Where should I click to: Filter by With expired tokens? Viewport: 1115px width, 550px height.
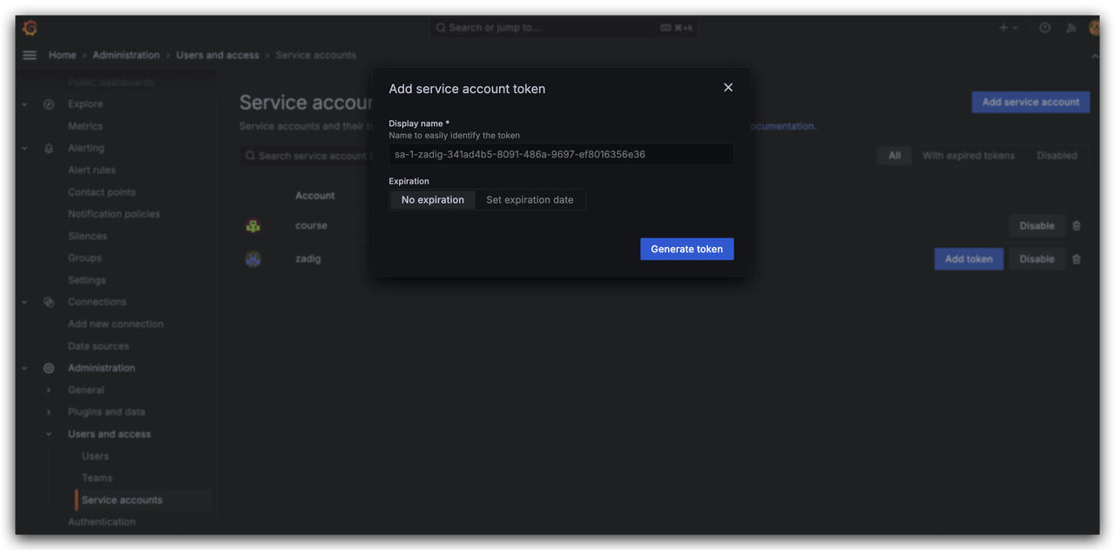pos(968,156)
